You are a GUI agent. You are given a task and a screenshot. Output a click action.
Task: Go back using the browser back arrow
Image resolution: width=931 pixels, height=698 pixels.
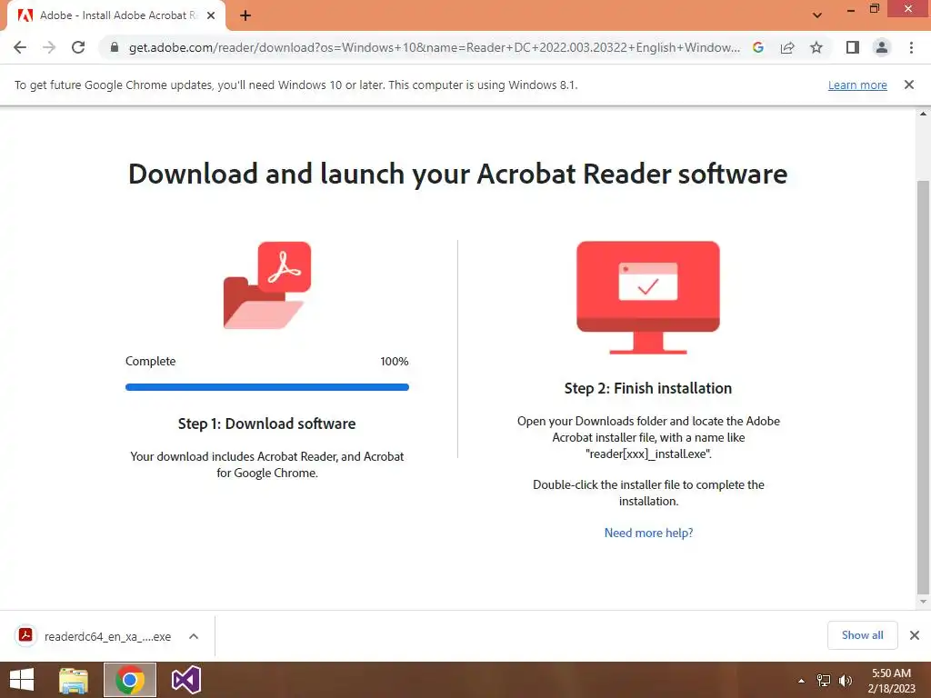pos(20,47)
